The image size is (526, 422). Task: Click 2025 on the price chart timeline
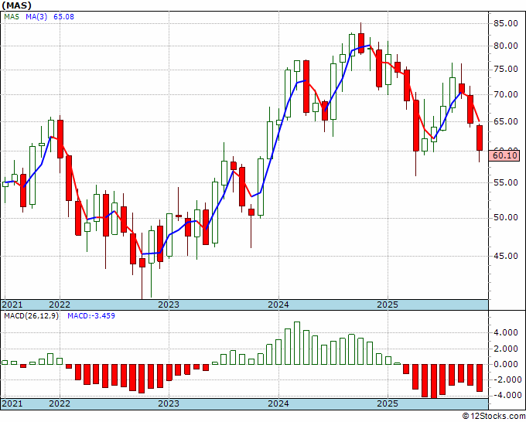point(388,305)
